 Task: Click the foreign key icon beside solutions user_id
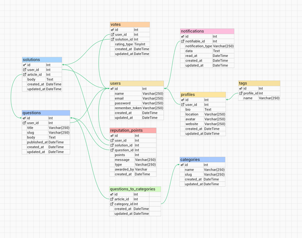click(25, 70)
